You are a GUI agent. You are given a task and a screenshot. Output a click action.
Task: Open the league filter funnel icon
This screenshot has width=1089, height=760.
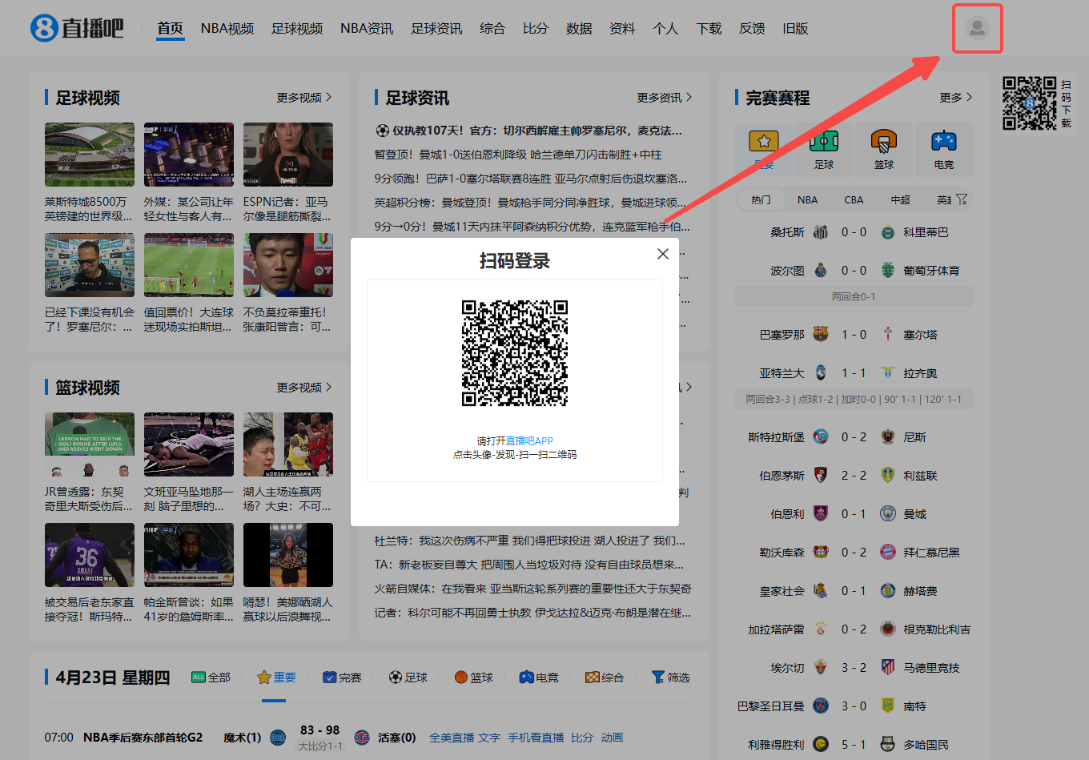(x=962, y=199)
